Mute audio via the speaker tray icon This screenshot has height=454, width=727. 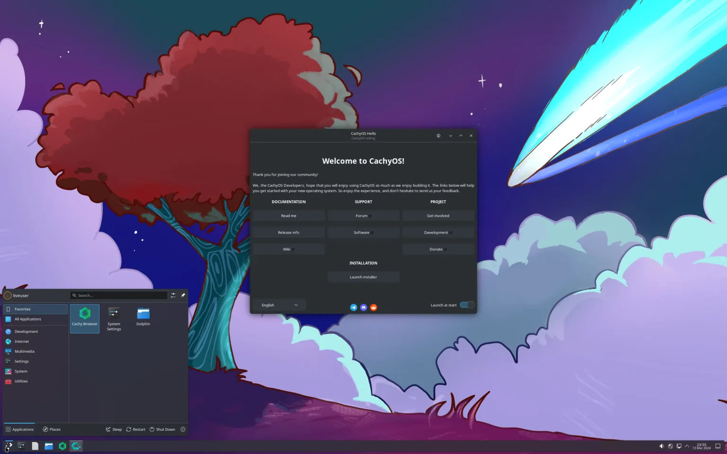[662, 445]
